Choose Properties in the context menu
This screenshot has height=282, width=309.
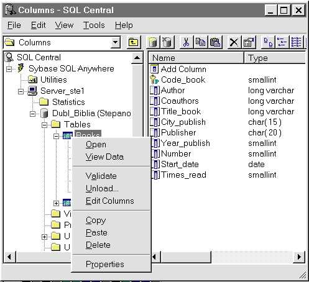111,264
